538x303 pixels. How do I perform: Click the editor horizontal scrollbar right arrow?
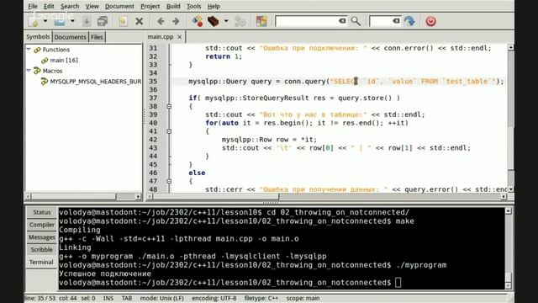point(504,197)
